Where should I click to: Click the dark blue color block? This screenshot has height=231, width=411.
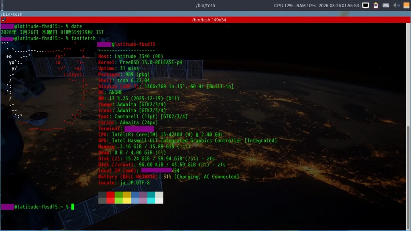coord(135,195)
